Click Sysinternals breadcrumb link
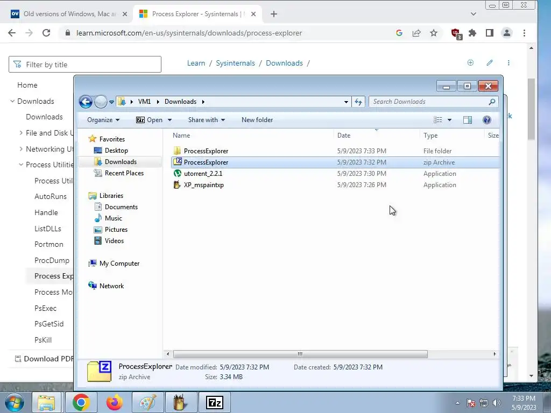551x413 pixels. click(x=236, y=63)
